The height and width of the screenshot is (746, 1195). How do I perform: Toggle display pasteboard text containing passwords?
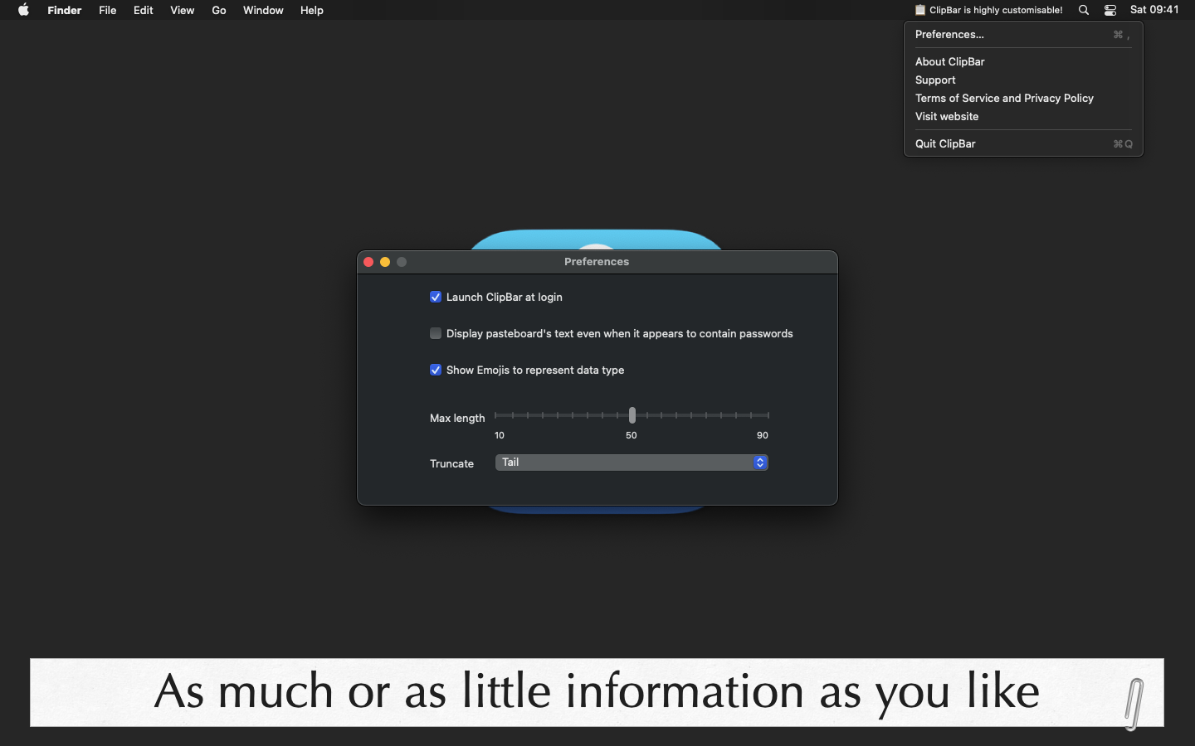click(436, 333)
